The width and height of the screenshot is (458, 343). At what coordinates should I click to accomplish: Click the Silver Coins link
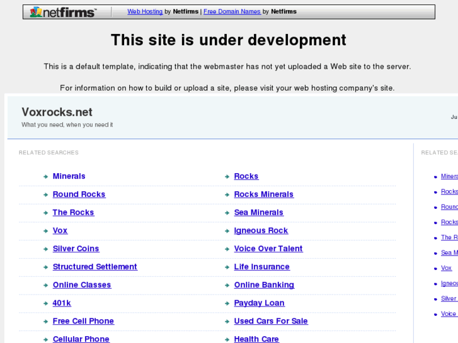coord(76,249)
